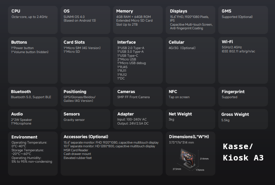Click the Cameras heading
Screen dimensions: 275x185
tap(126, 92)
